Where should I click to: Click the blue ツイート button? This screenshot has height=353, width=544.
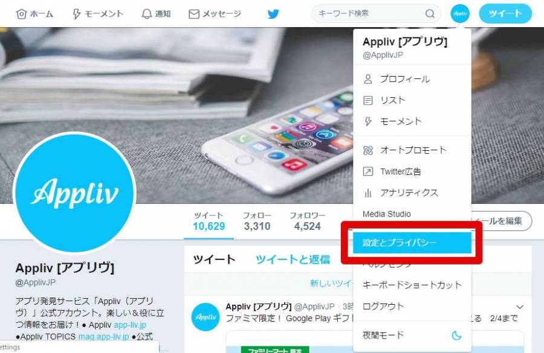[505, 13]
